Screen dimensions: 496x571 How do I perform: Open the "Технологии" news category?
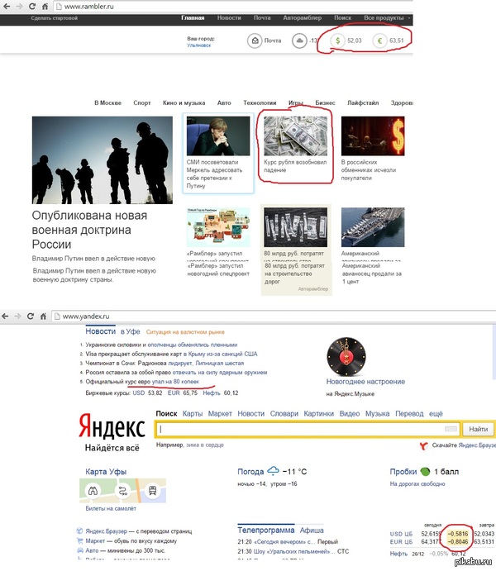[259, 102]
